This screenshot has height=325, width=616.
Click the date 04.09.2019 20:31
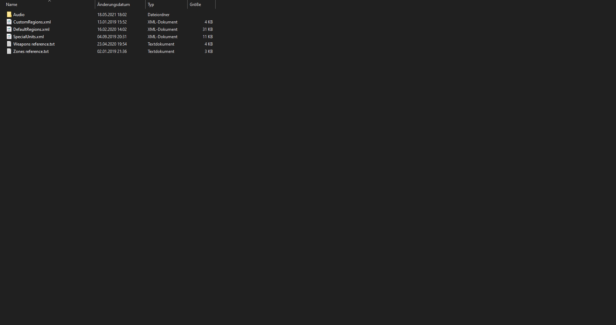[x=112, y=37]
